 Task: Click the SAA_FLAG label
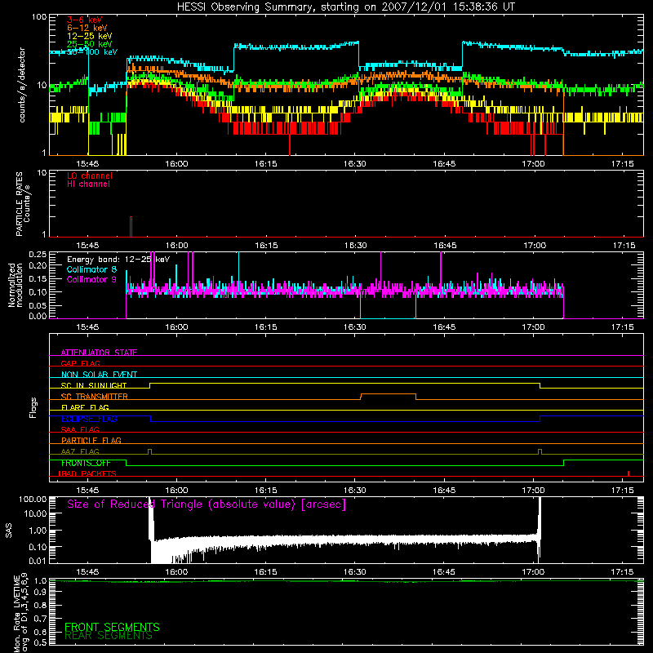(80, 429)
